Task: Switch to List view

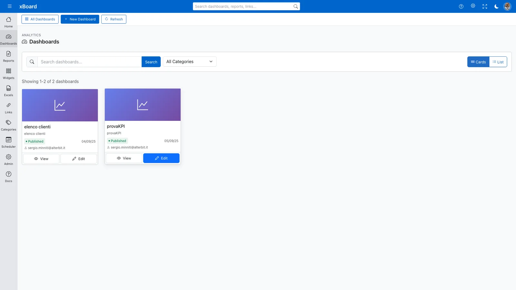Action: coord(498,62)
